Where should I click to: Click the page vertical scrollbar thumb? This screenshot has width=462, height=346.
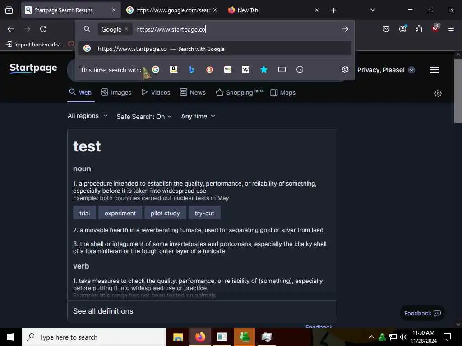457,91
